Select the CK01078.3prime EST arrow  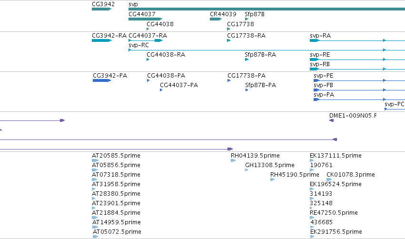pos(329,179)
